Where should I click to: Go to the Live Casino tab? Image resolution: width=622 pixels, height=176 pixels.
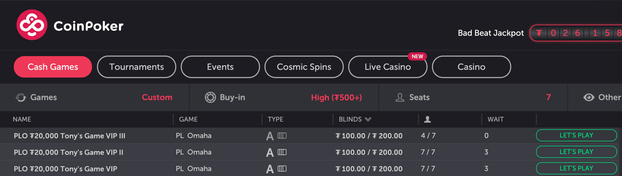[x=387, y=67]
